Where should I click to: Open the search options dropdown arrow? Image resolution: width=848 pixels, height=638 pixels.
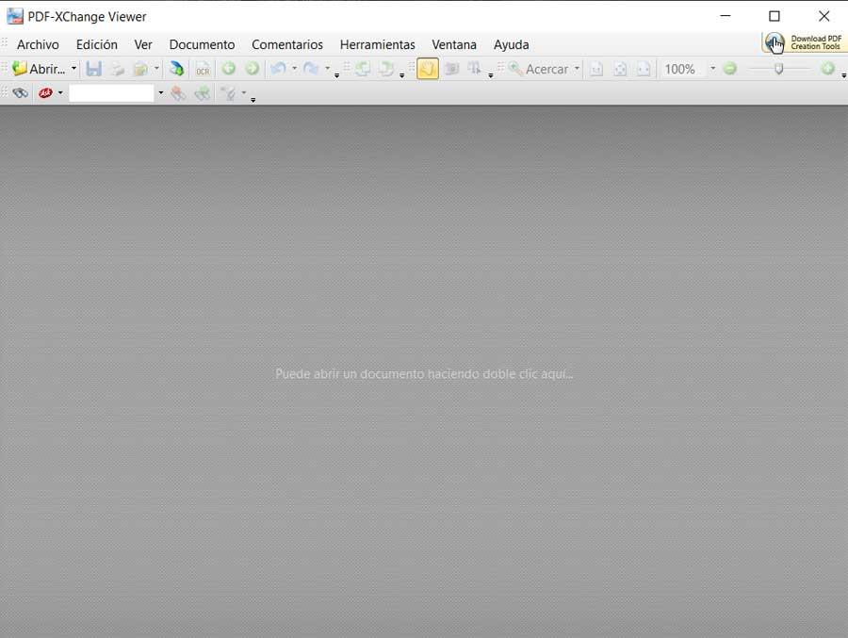[x=244, y=93]
